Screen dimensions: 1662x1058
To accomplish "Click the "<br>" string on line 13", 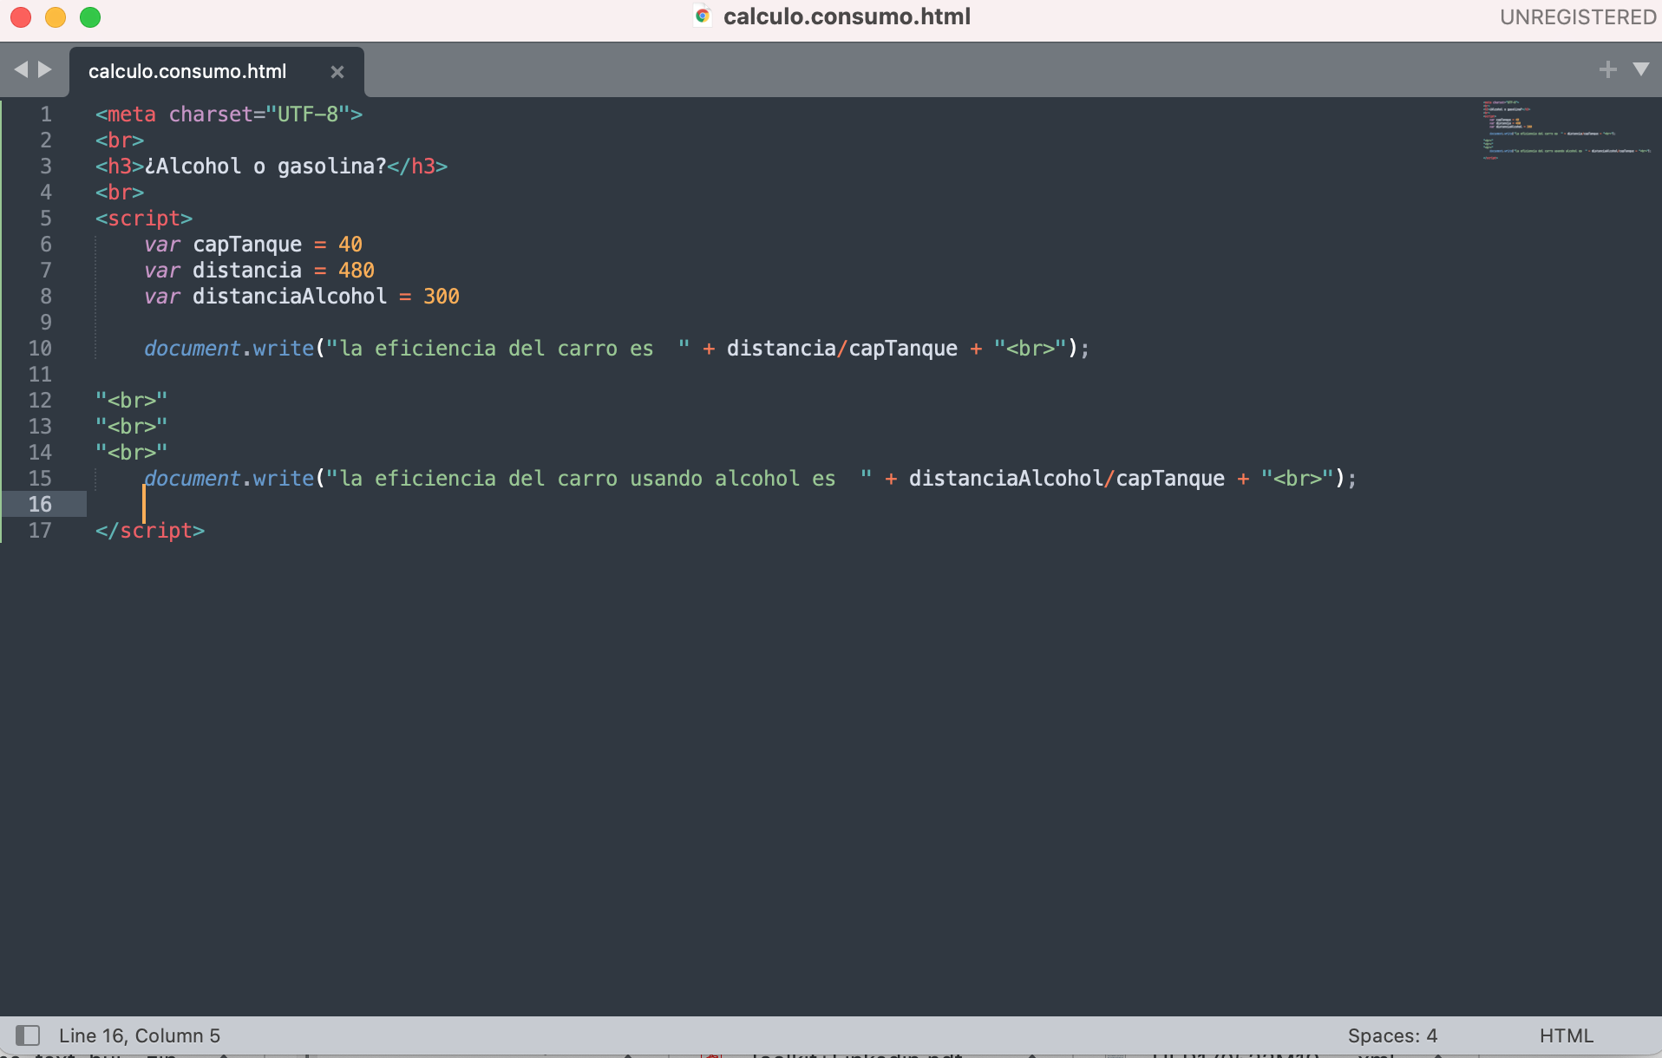I will [x=132, y=427].
